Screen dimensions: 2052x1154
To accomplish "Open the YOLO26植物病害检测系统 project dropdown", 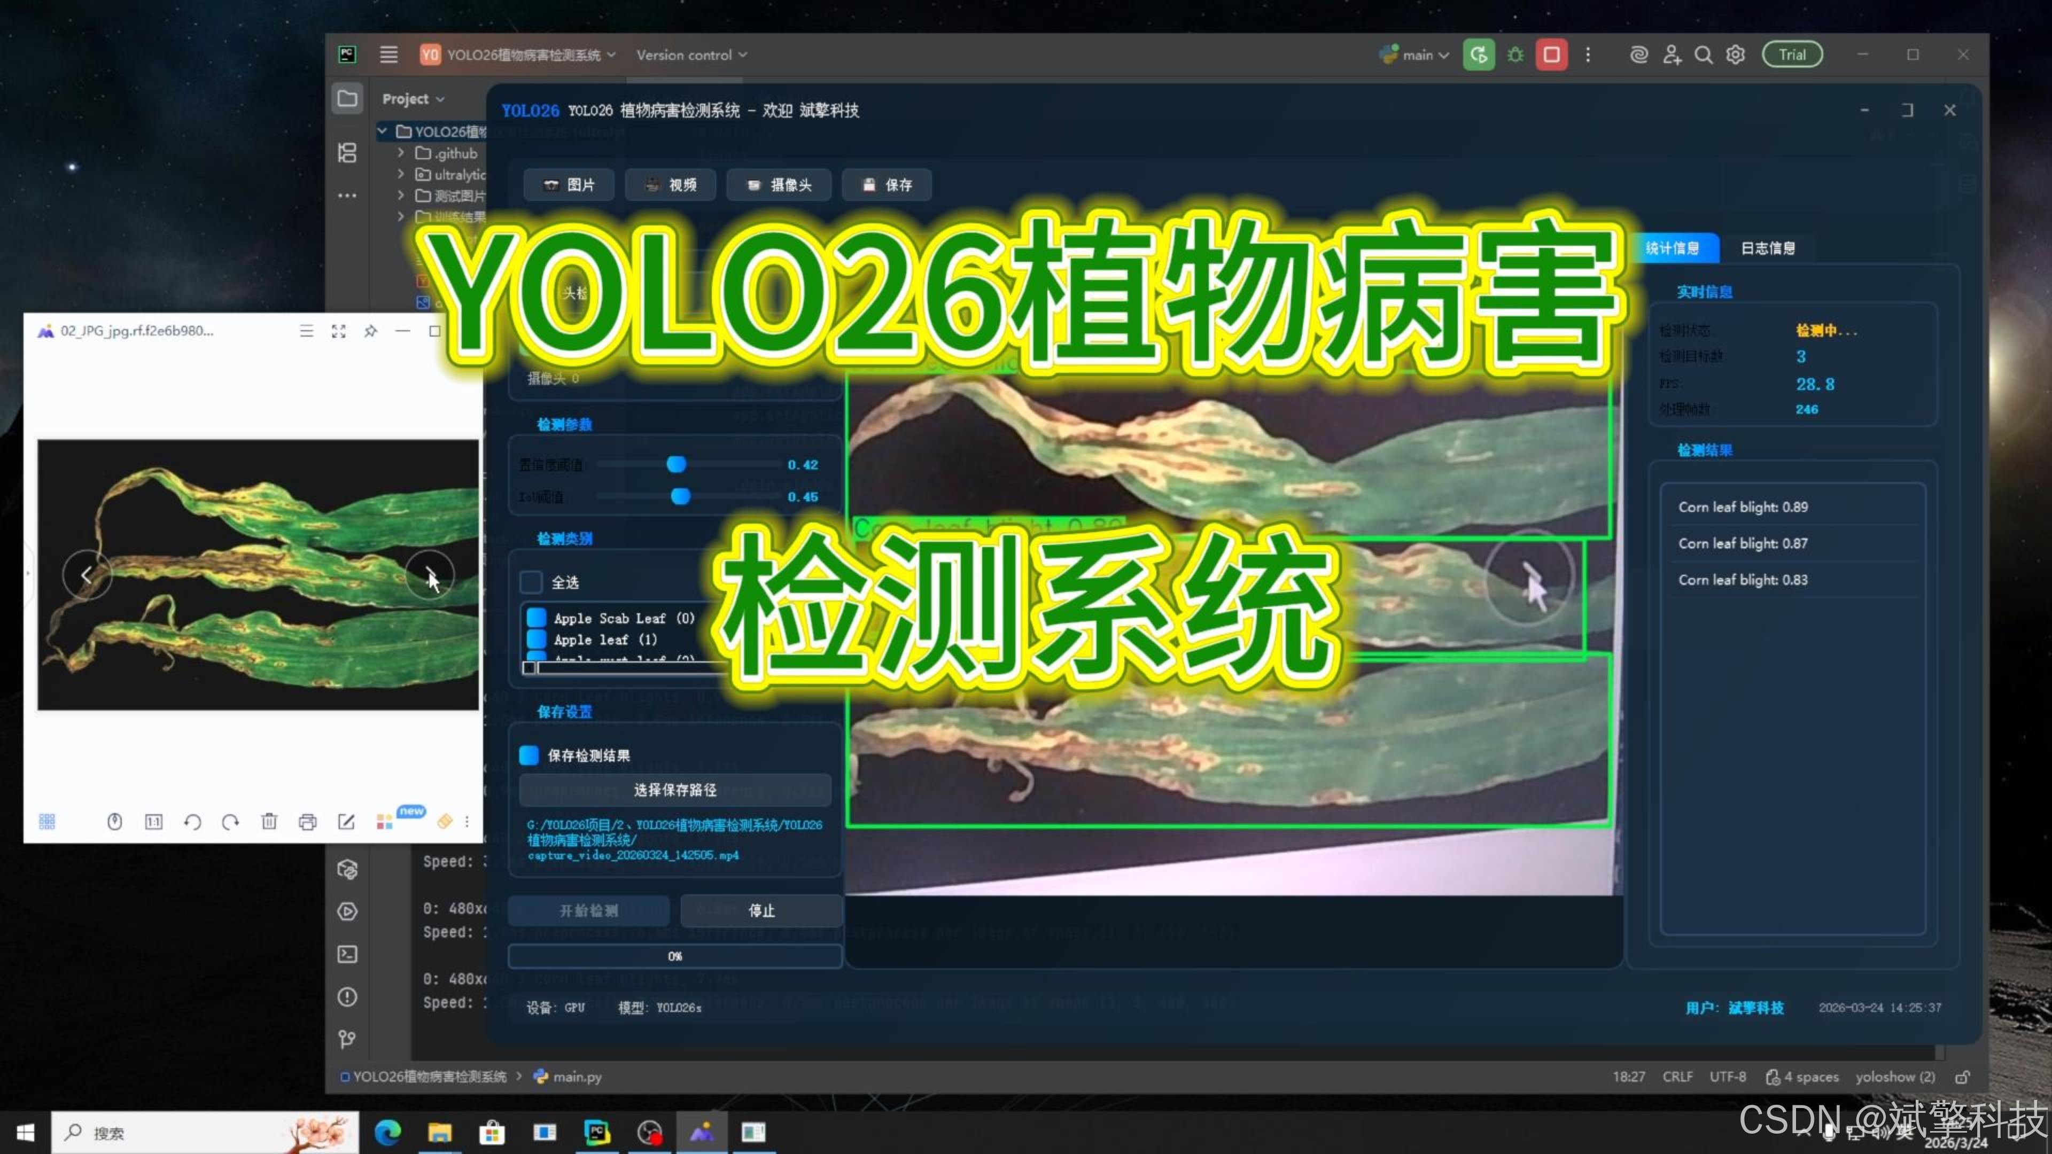I will click(x=518, y=55).
